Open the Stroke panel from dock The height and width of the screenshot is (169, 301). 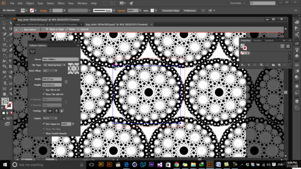tap(297, 65)
